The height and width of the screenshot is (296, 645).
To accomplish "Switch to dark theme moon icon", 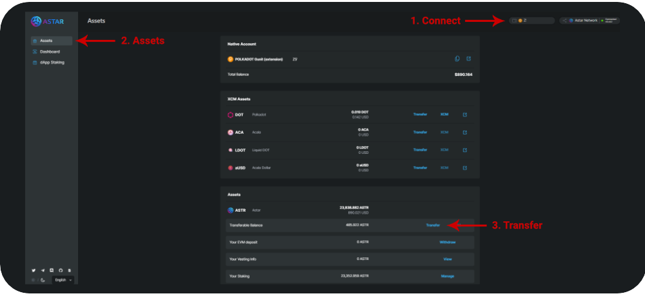I will click(43, 280).
